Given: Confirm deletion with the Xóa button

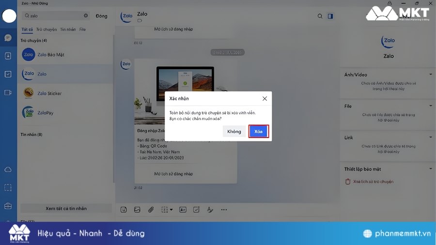Looking at the screenshot, I should point(258,131).
